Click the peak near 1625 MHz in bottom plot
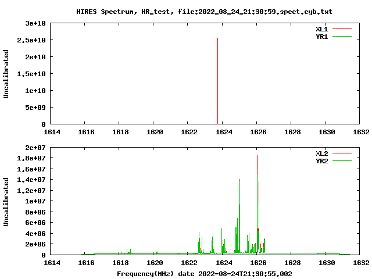Screen dimensions: 372x279 click(239, 216)
